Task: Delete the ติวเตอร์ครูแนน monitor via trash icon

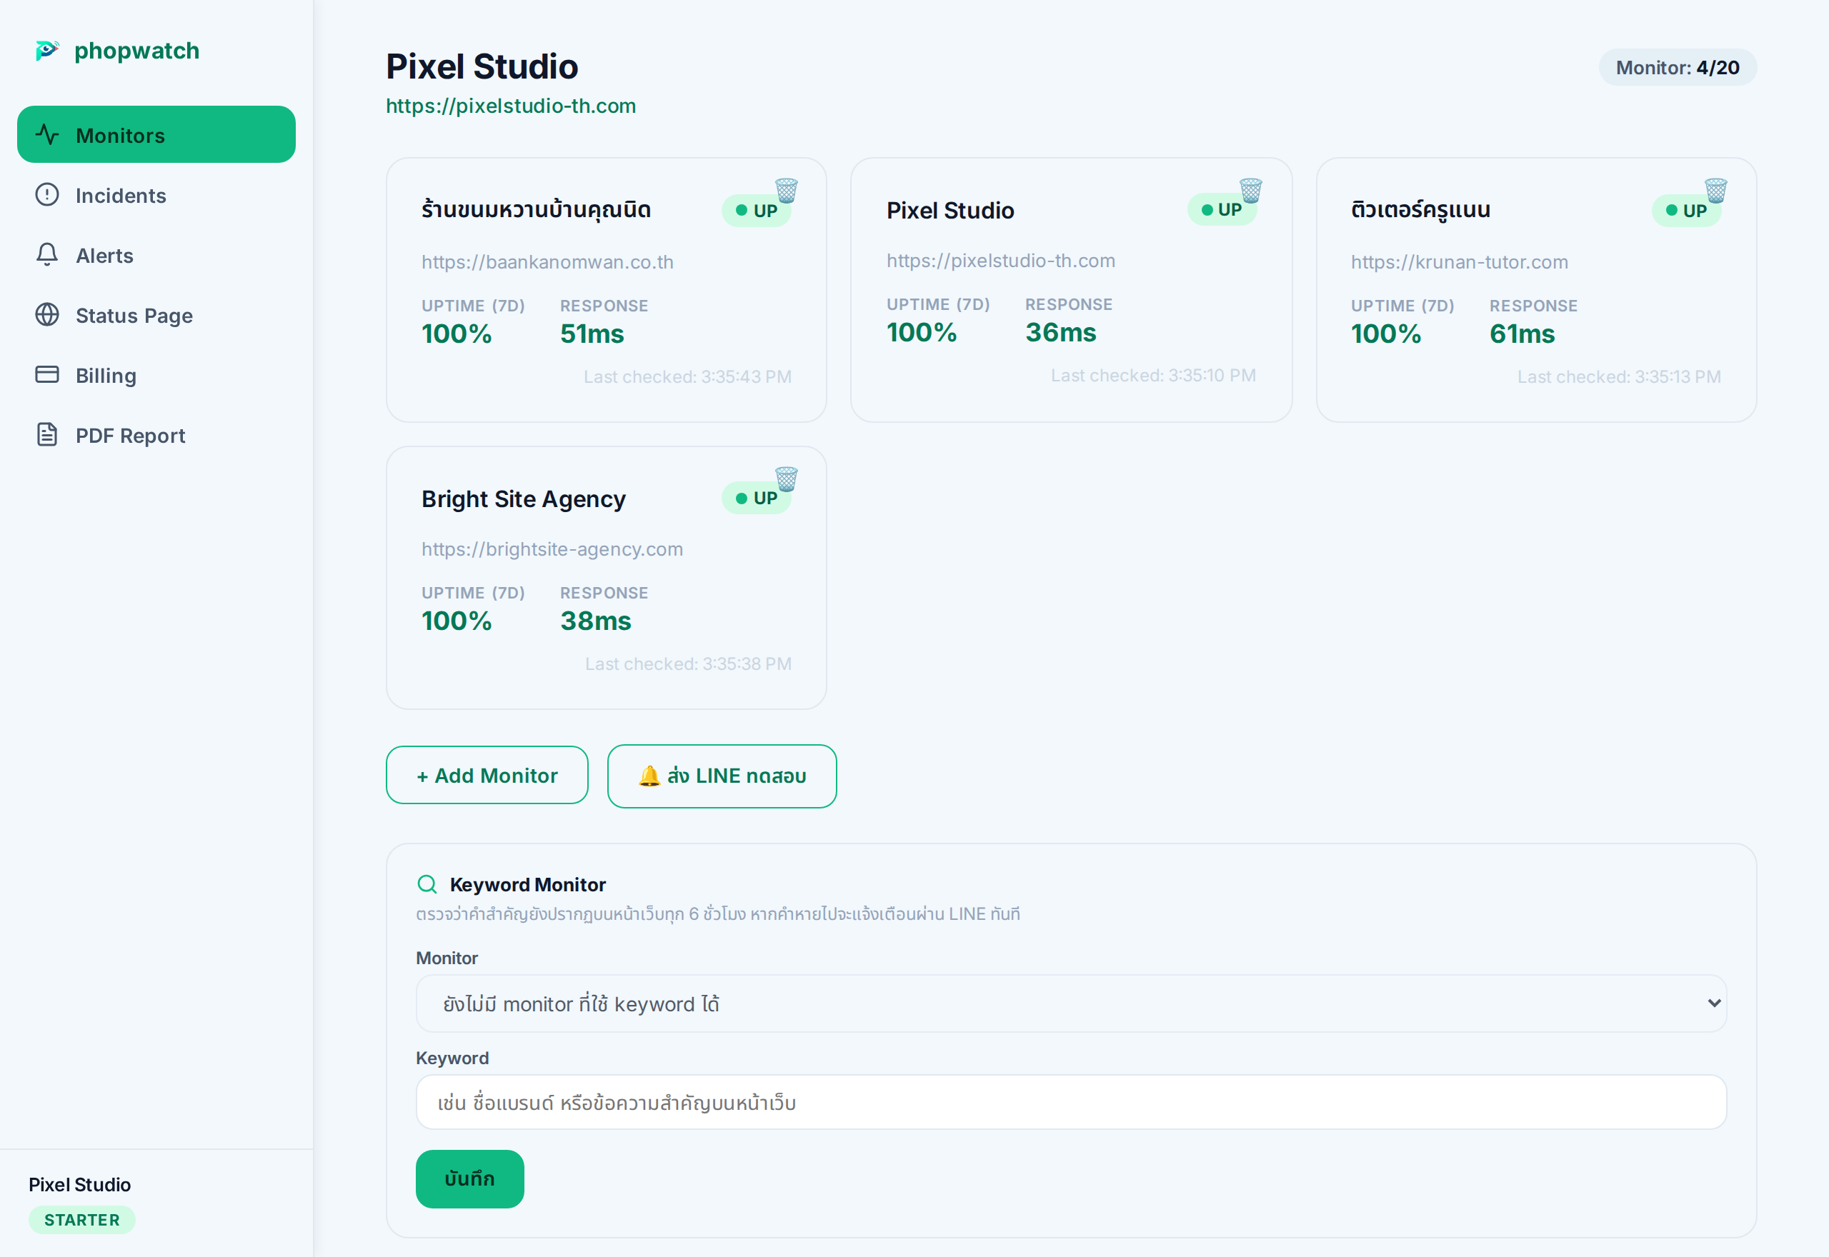Action: (1715, 191)
